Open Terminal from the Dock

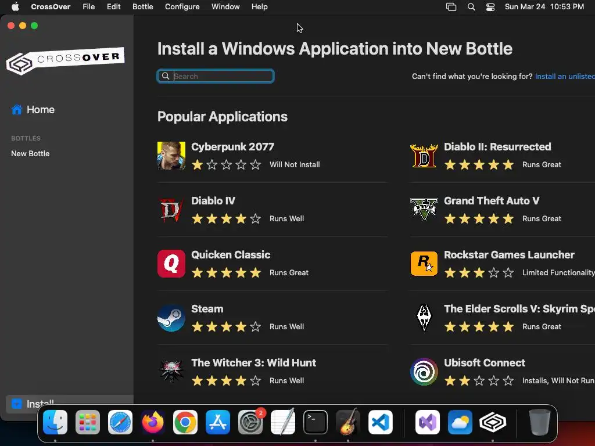316,422
